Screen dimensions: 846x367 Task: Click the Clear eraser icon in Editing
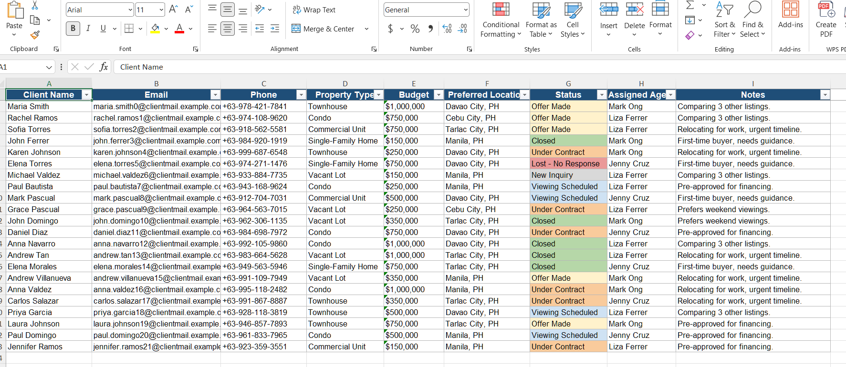point(690,35)
